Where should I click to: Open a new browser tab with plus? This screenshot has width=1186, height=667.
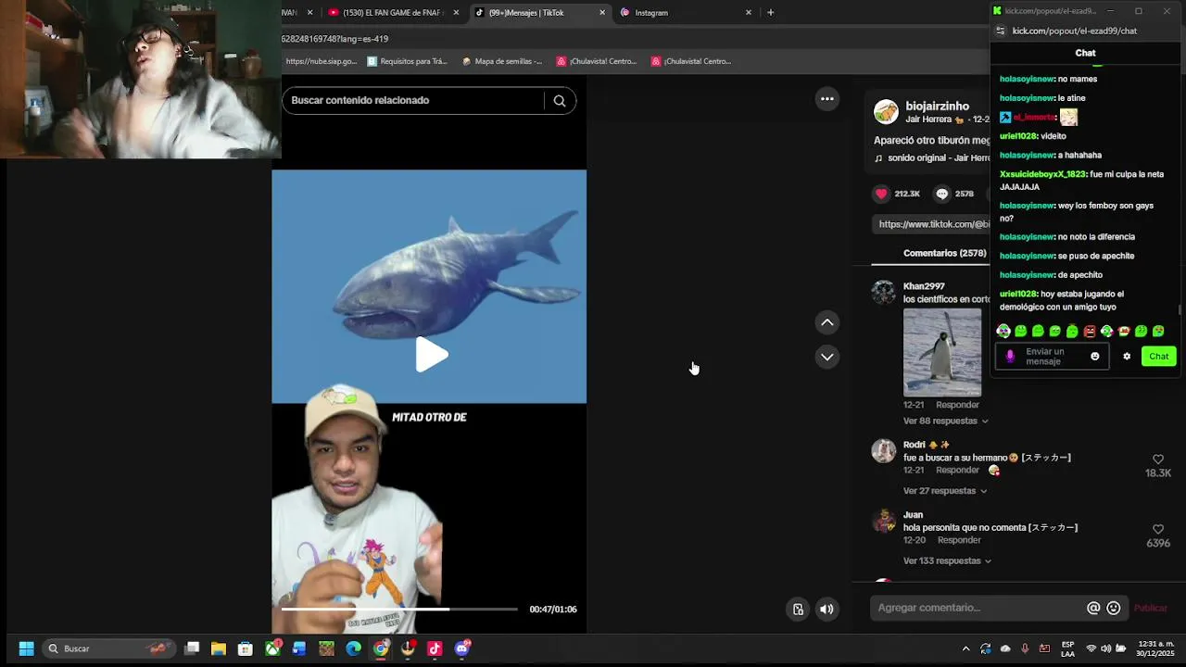point(770,13)
